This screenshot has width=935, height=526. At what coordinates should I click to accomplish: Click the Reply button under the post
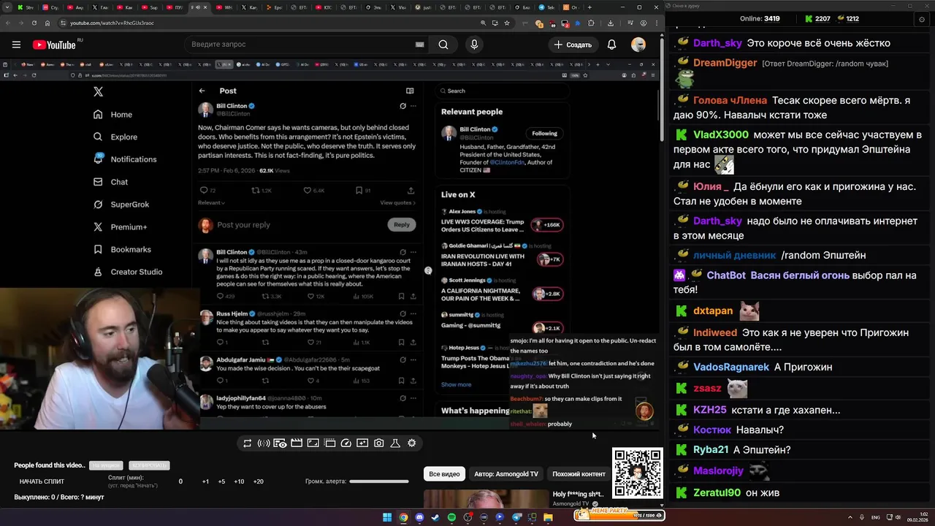pos(402,224)
